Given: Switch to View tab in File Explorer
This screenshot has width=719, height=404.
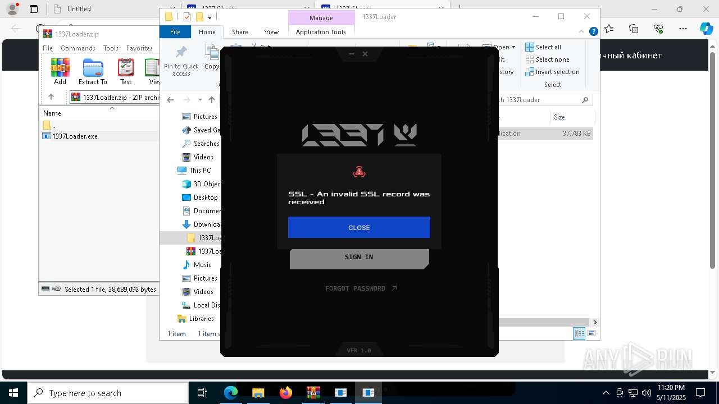Looking at the screenshot, I should [x=271, y=32].
